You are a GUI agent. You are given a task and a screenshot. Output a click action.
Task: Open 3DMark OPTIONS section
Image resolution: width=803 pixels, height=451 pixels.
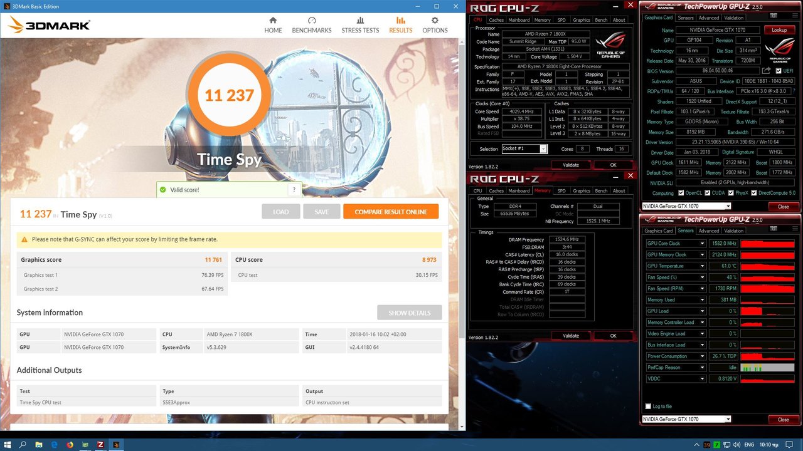(435, 25)
